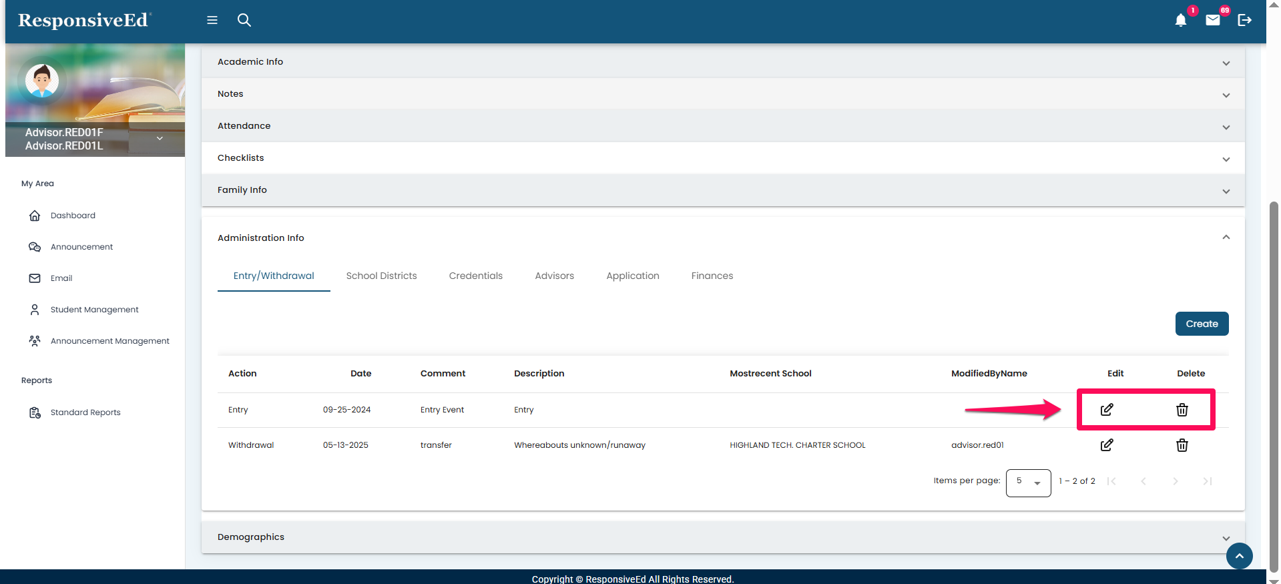The image size is (1281, 584).
Task: Open Student Management in sidebar
Action: [x=94, y=310]
